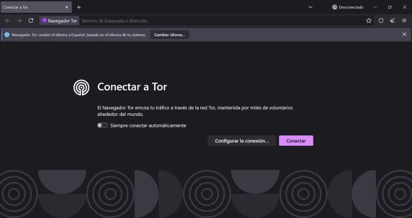412x218 pixels.
Task: Minimize the browser window
Action: (375, 7)
